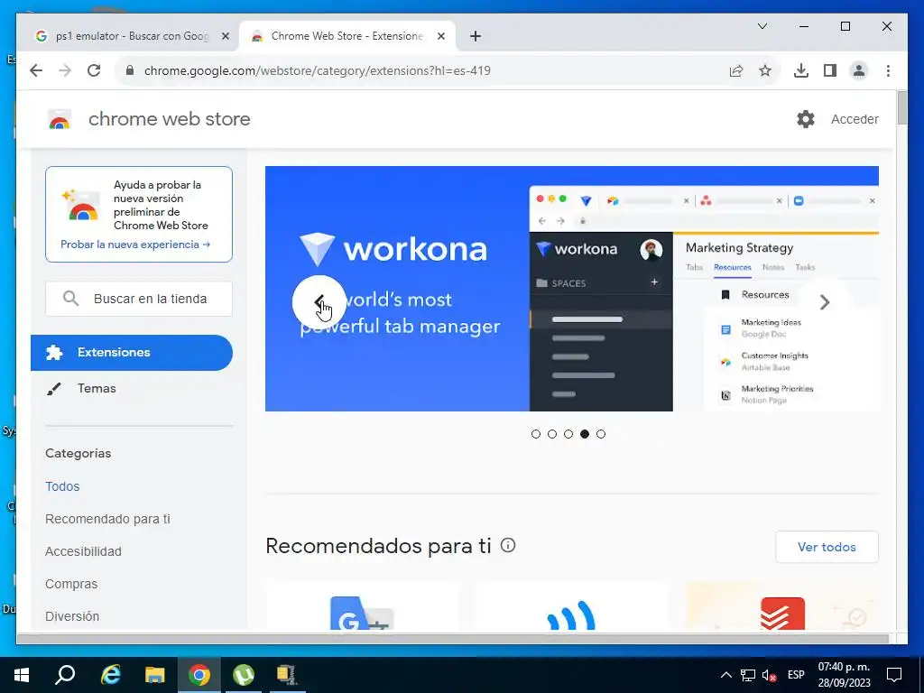Click the Buscar en la tienda field

tap(139, 299)
